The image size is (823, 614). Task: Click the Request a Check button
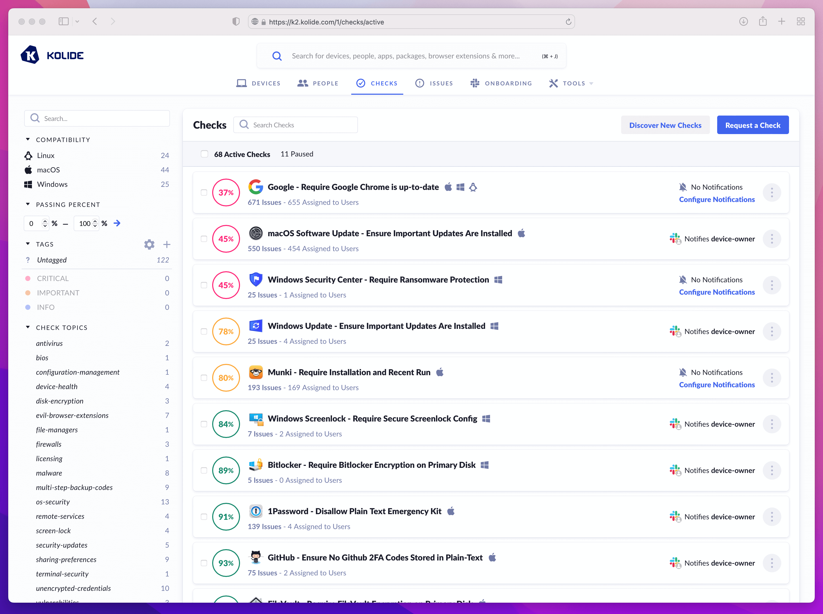pos(752,125)
